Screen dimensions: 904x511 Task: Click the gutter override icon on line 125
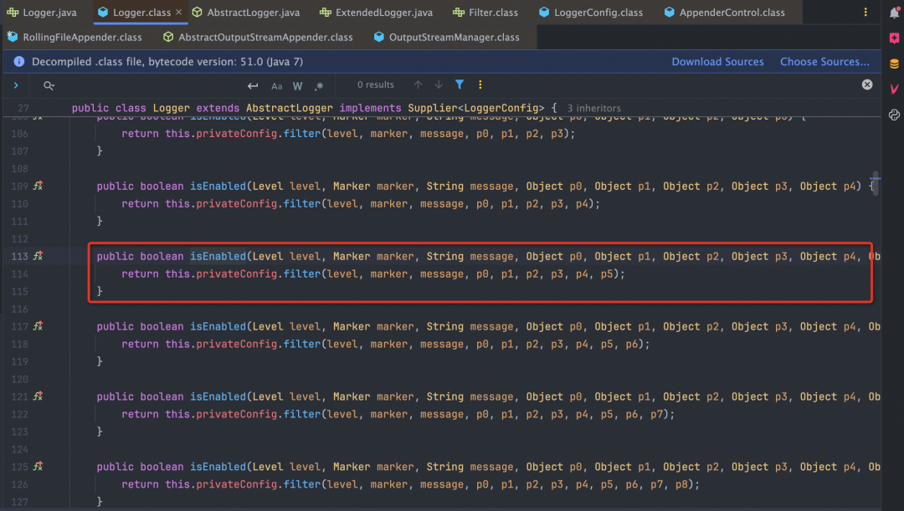coord(38,466)
